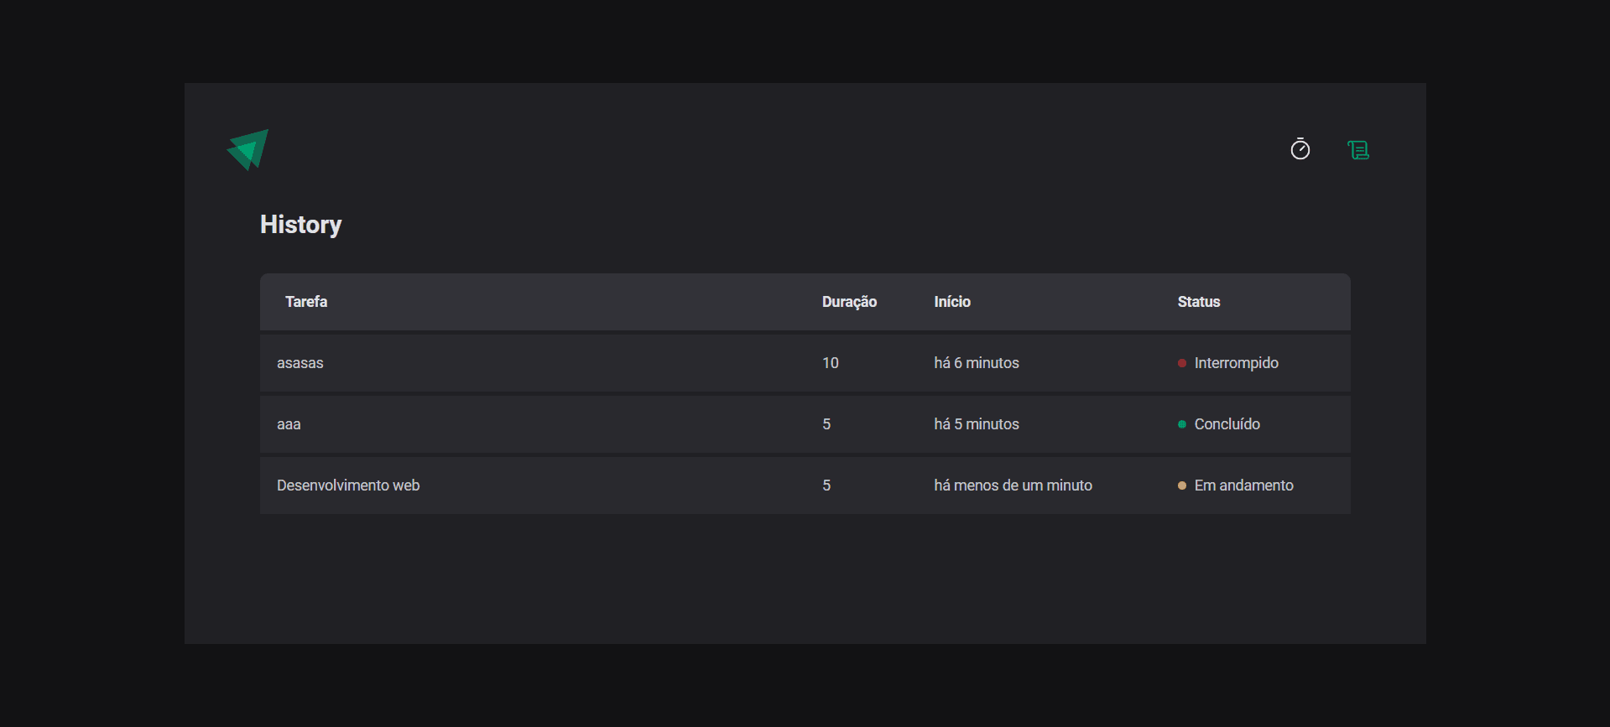Click the History page heading

[300, 225]
